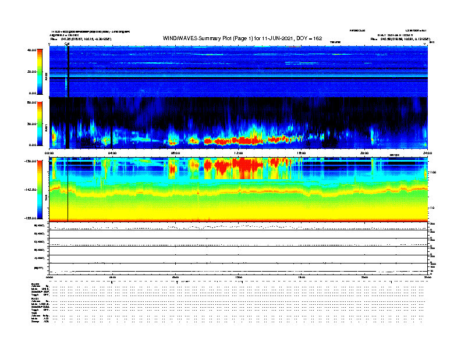The image size is (461, 356).
Task: Click the Cal marker above RAD2 panel
Action: click(x=67, y=44)
